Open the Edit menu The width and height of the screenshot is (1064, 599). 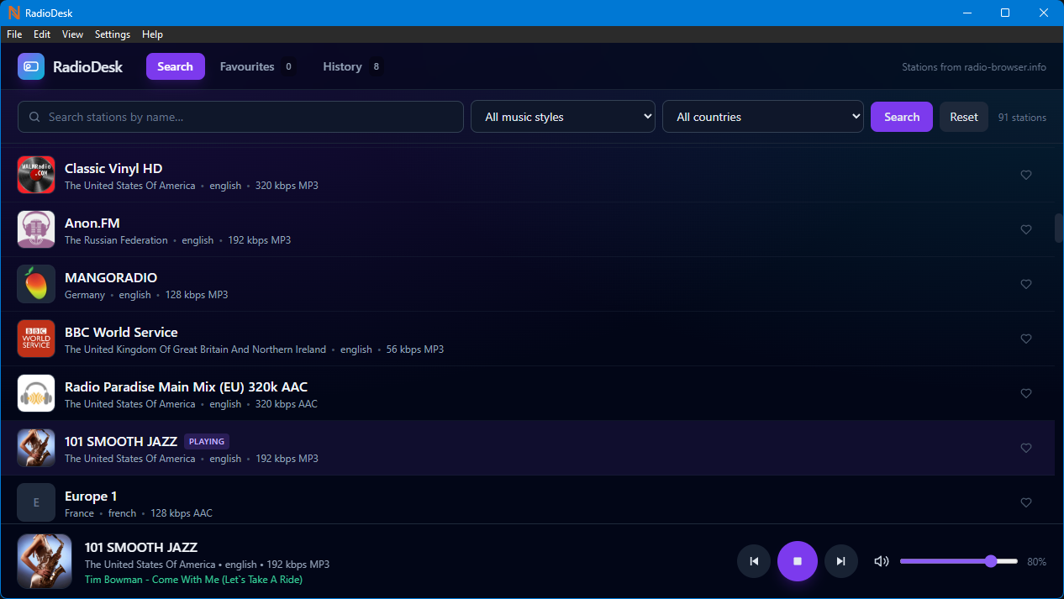coord(42,34)
